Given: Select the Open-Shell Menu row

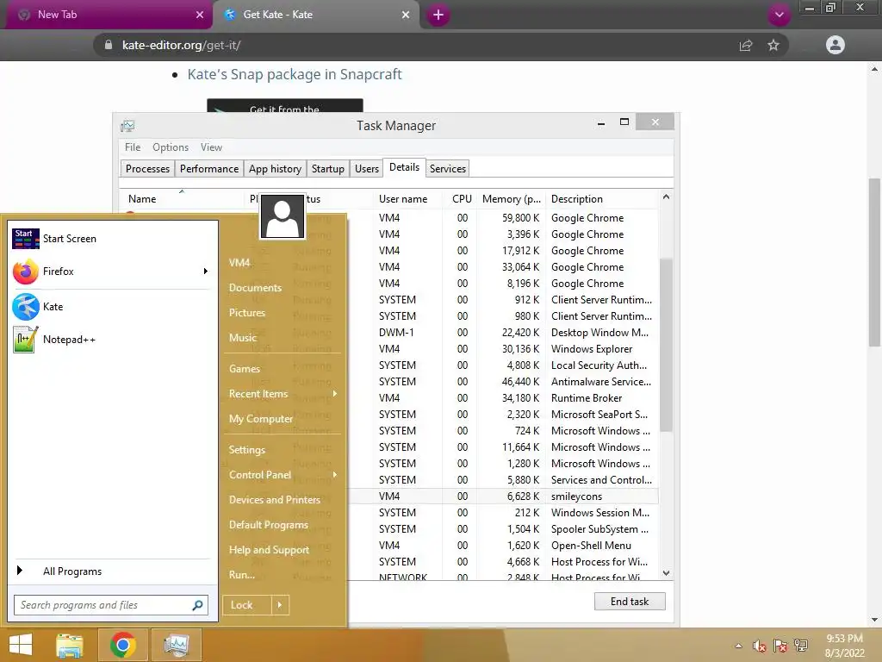Looking at the screenshot, I should tap(503, 546).
